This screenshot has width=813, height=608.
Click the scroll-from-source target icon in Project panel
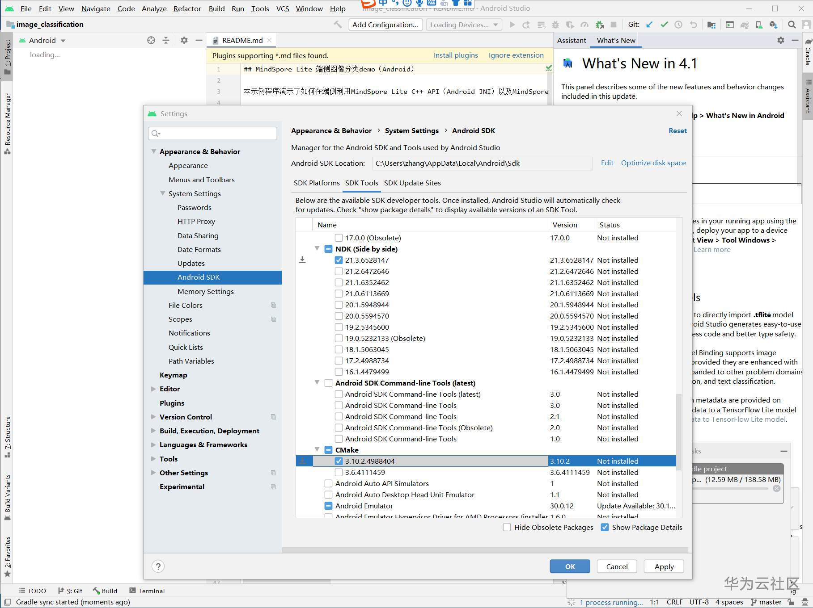point(151,40)
